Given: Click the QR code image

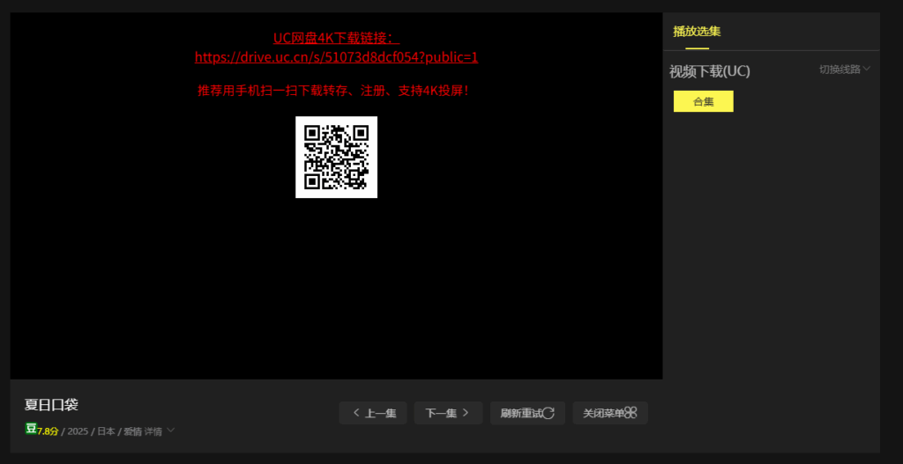Looking at the screenshot, I should tap(336, 157).
